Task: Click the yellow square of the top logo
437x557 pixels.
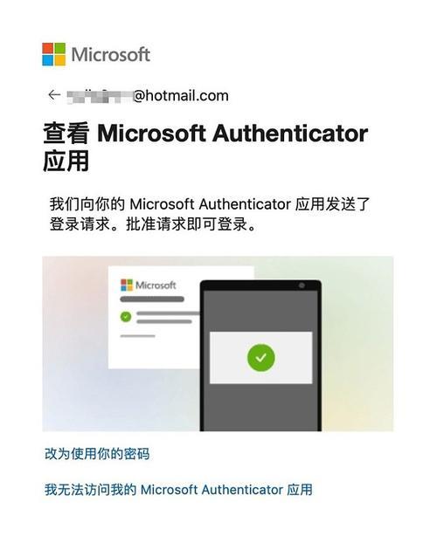Action: coord(60,60)
